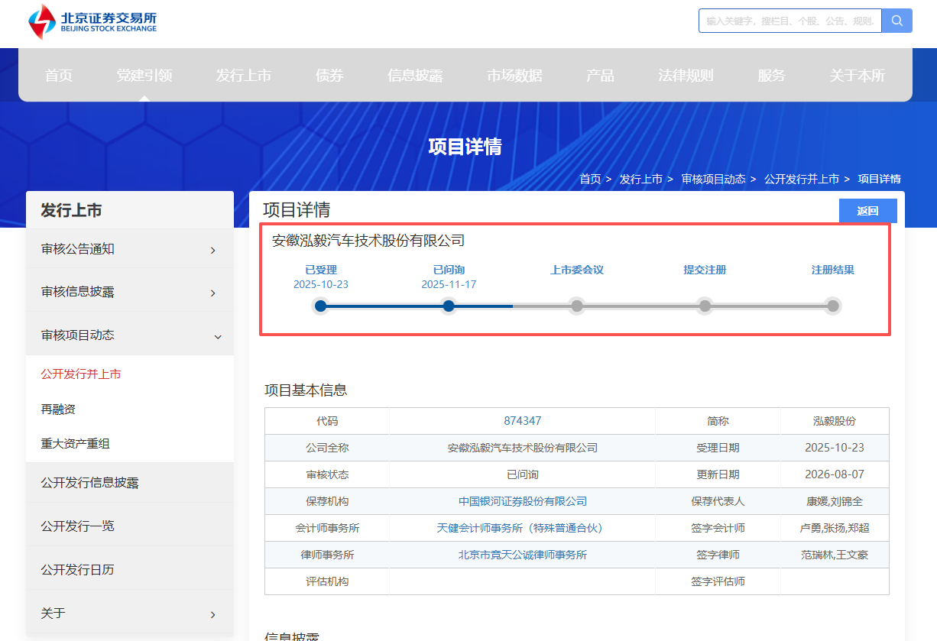Click the 已受理 progress step dot
This screenshot has height=641, width=937.
click(x=321, y=306)
